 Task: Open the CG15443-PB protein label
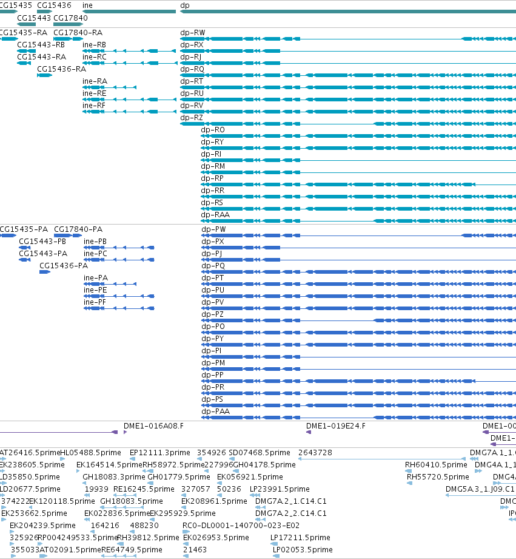coord(42,241)
